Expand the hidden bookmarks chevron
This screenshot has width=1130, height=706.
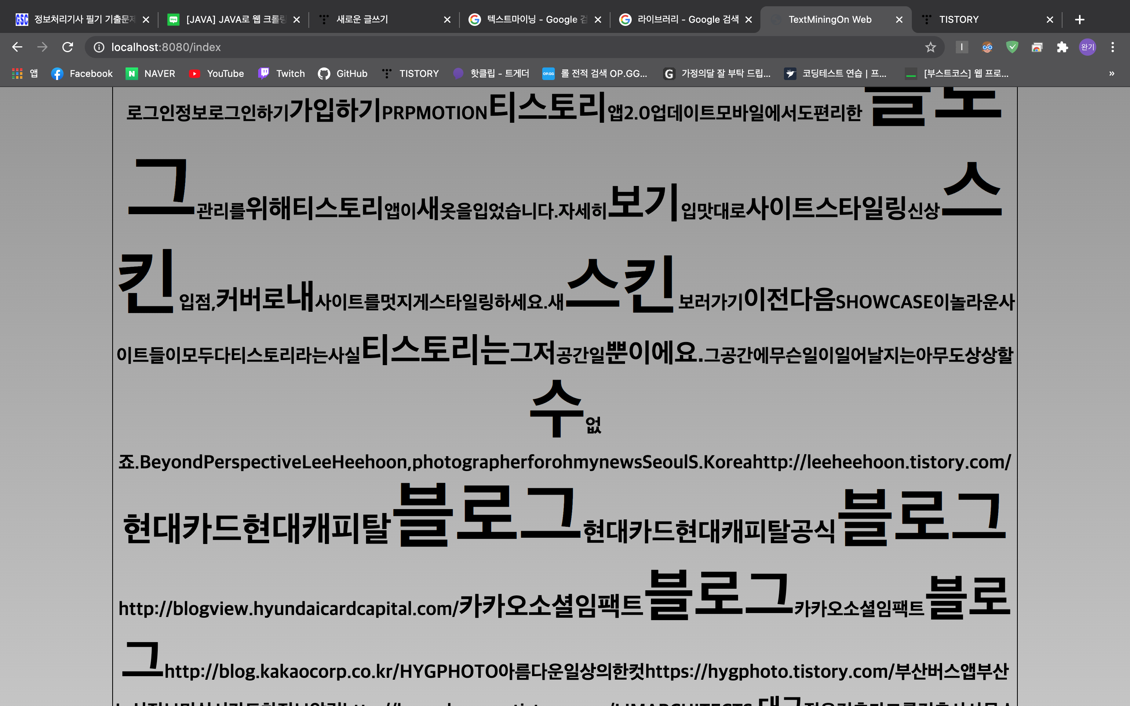1112,73
